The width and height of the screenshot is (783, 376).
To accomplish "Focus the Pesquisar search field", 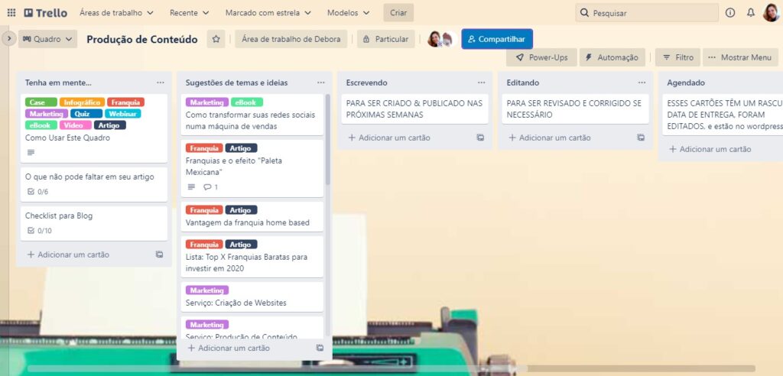I will 647,13.
